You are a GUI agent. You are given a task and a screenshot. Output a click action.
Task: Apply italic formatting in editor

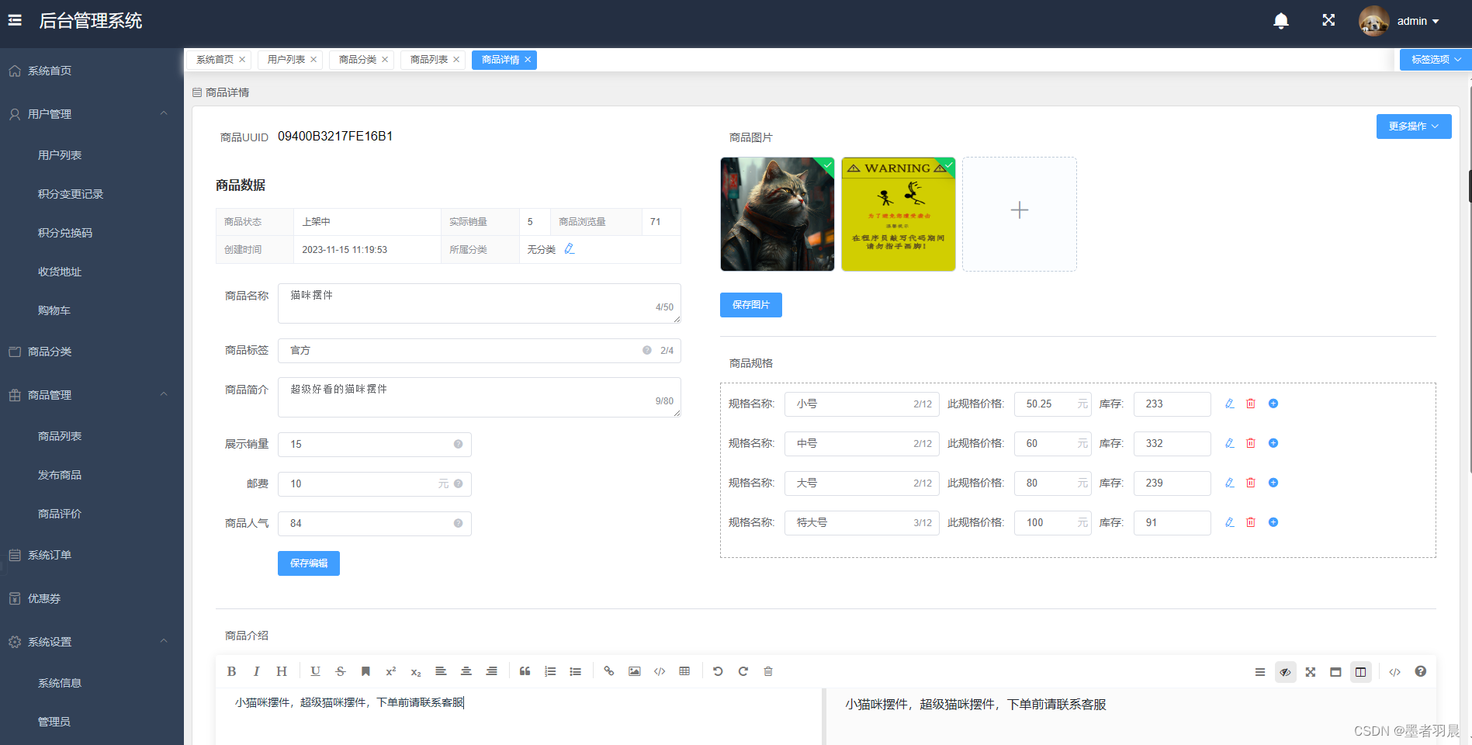pos(256,671)
